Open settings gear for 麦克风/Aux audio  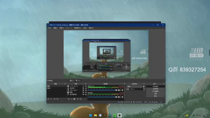pos(122,90)
